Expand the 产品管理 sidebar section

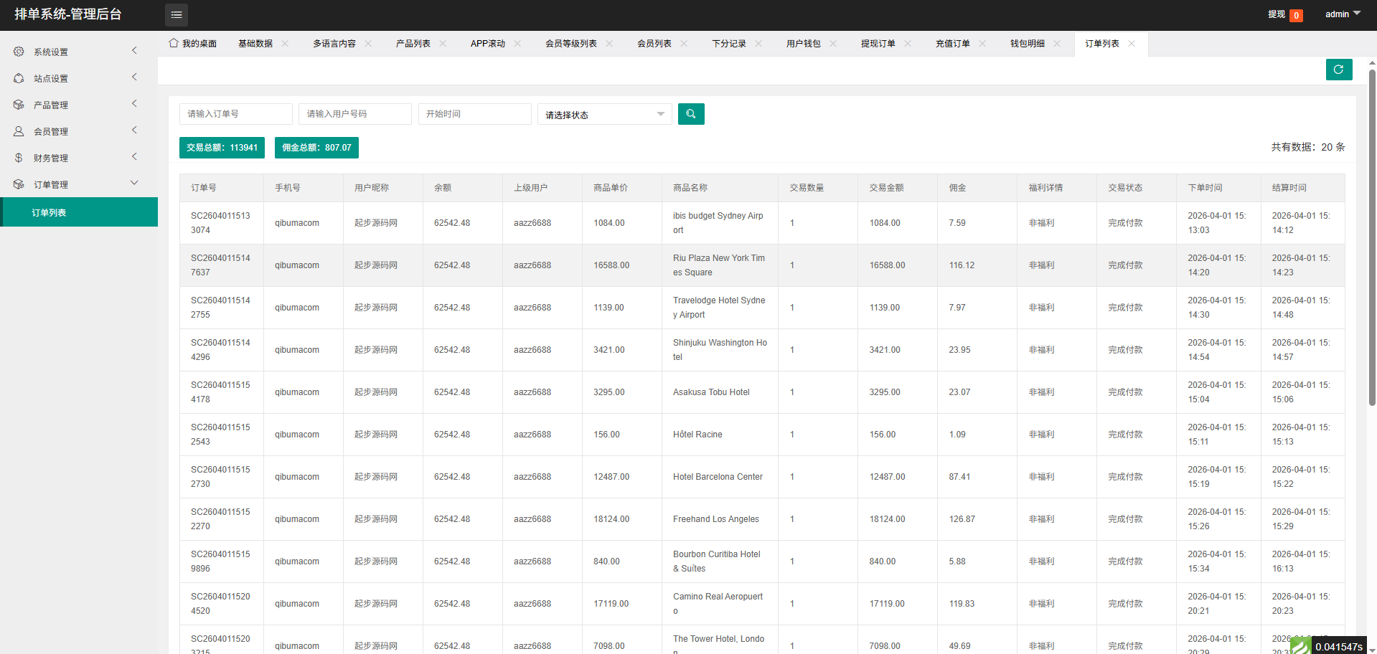79,105
